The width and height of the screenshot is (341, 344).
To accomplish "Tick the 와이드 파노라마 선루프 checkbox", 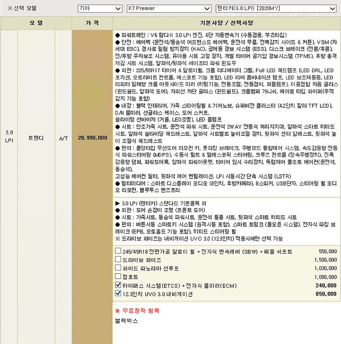I will tap(118, 268).
